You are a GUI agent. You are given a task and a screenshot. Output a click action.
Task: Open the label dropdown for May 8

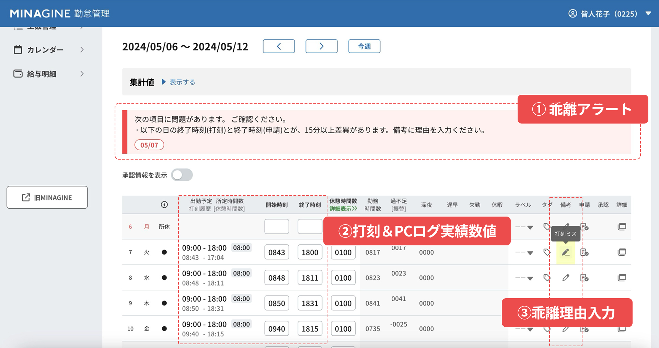[x=524, y=278]
